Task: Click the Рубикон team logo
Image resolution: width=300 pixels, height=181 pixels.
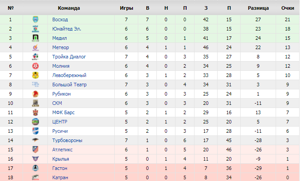Action: click(x=36, y=94)
